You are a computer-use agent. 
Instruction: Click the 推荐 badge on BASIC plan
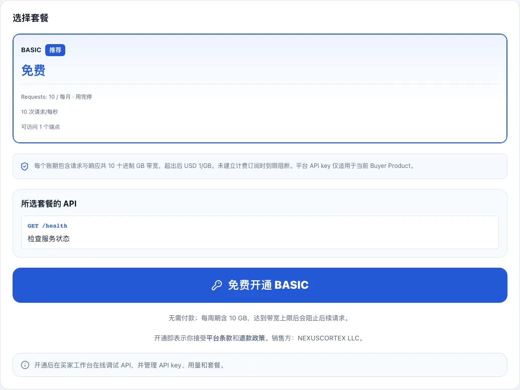click(55, 50)
